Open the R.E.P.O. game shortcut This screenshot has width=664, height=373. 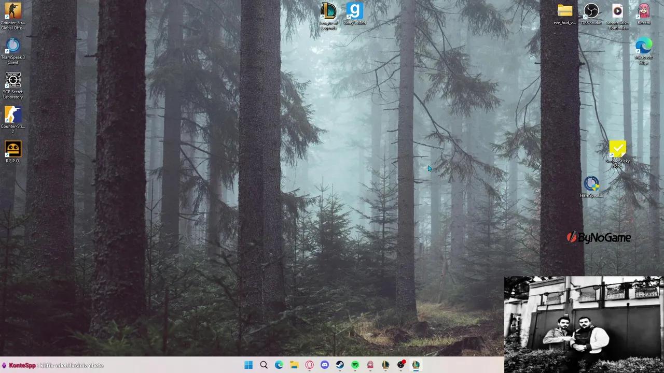pyautogui.click(x=13, y=149)
